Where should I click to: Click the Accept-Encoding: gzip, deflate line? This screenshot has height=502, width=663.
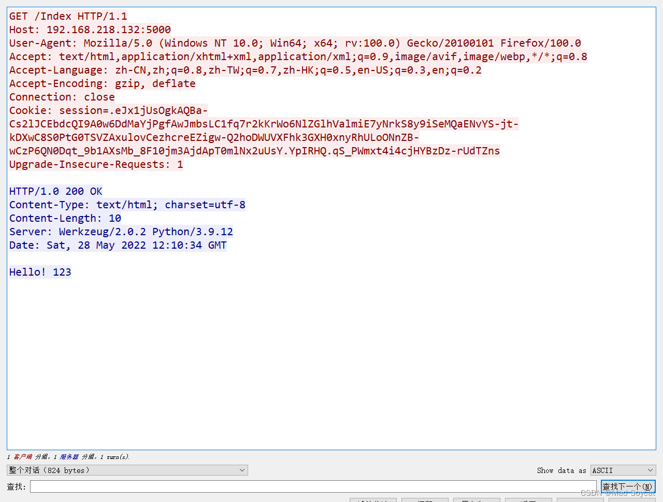click(102, 83)
